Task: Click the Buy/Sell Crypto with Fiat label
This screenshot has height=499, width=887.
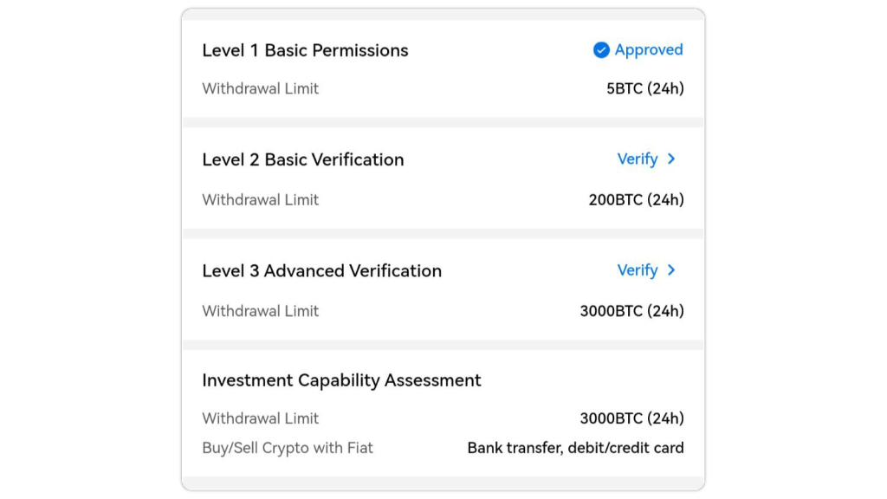Action: [288, 448]
